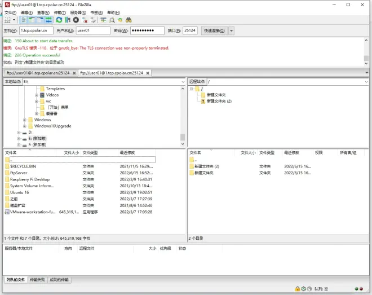
Task: Open the 服务器(S) menu
Action: coord(78,12)
